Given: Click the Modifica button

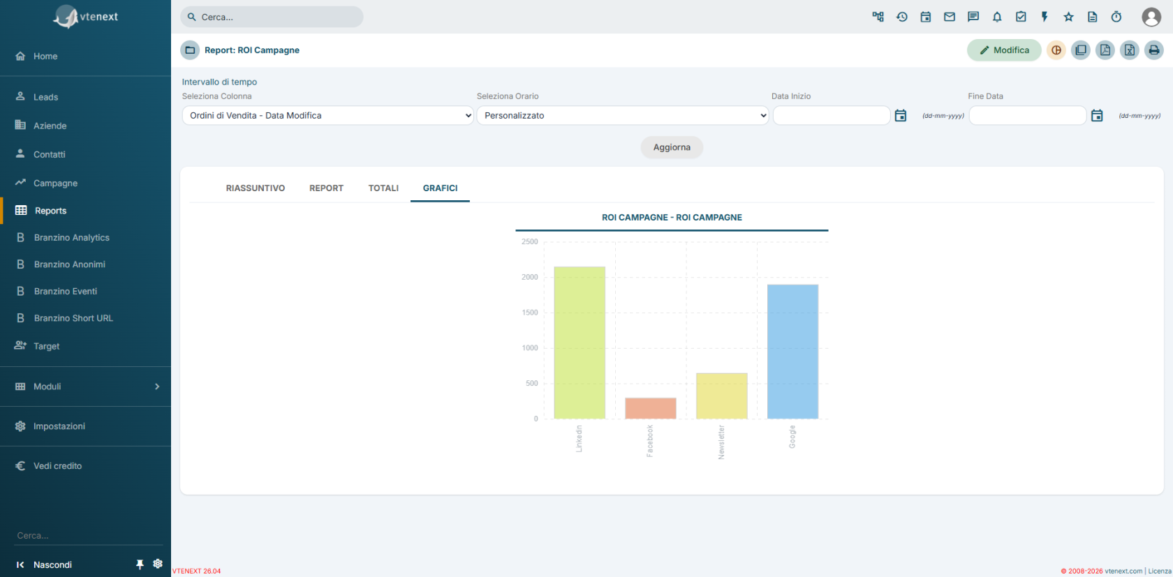Looking at the screenshot, I should [1004, 50].
